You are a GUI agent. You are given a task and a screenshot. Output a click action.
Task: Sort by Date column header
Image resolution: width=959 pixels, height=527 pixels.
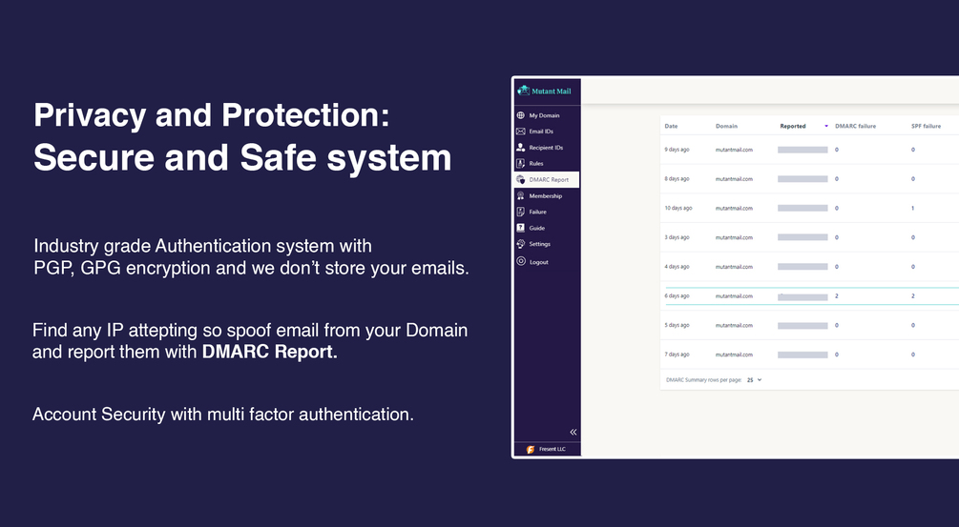pyautogui.click(x=671, y=126)
